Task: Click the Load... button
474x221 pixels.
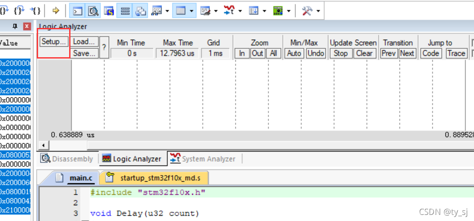Action: tap(85, 41)
